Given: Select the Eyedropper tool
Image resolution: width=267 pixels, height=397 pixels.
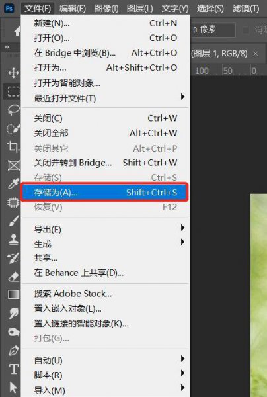Looking at the screenshot, I should coord(13,184).
